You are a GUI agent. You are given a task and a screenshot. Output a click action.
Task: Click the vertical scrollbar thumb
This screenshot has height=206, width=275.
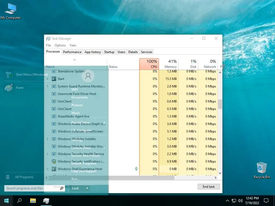click(220, 104)
